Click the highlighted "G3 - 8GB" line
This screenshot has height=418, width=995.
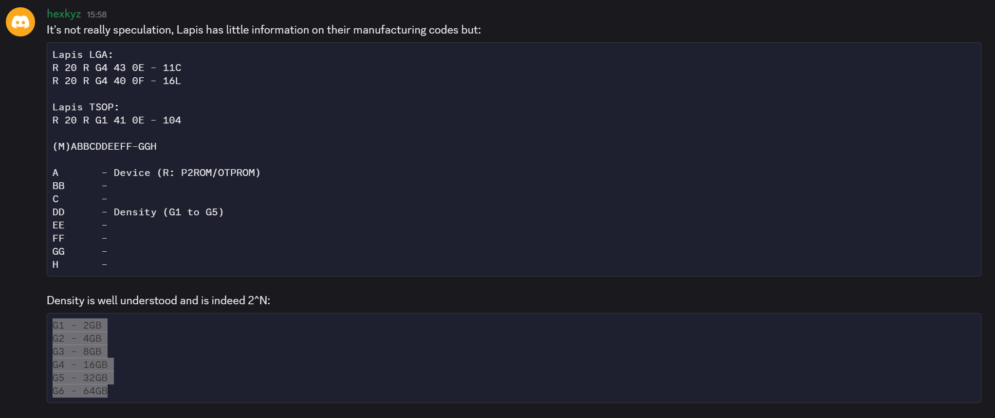(x=77, y=352)
